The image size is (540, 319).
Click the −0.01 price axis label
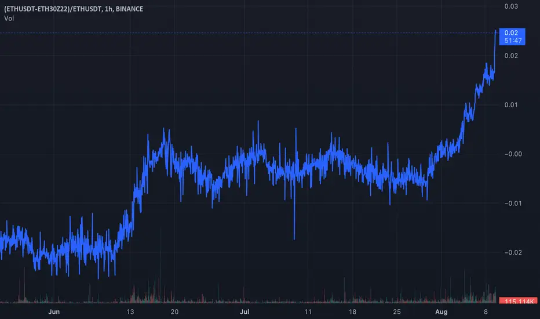(x=513, y=204)
